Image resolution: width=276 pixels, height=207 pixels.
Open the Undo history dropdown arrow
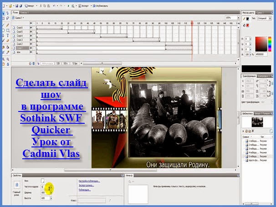click(57, 6)
